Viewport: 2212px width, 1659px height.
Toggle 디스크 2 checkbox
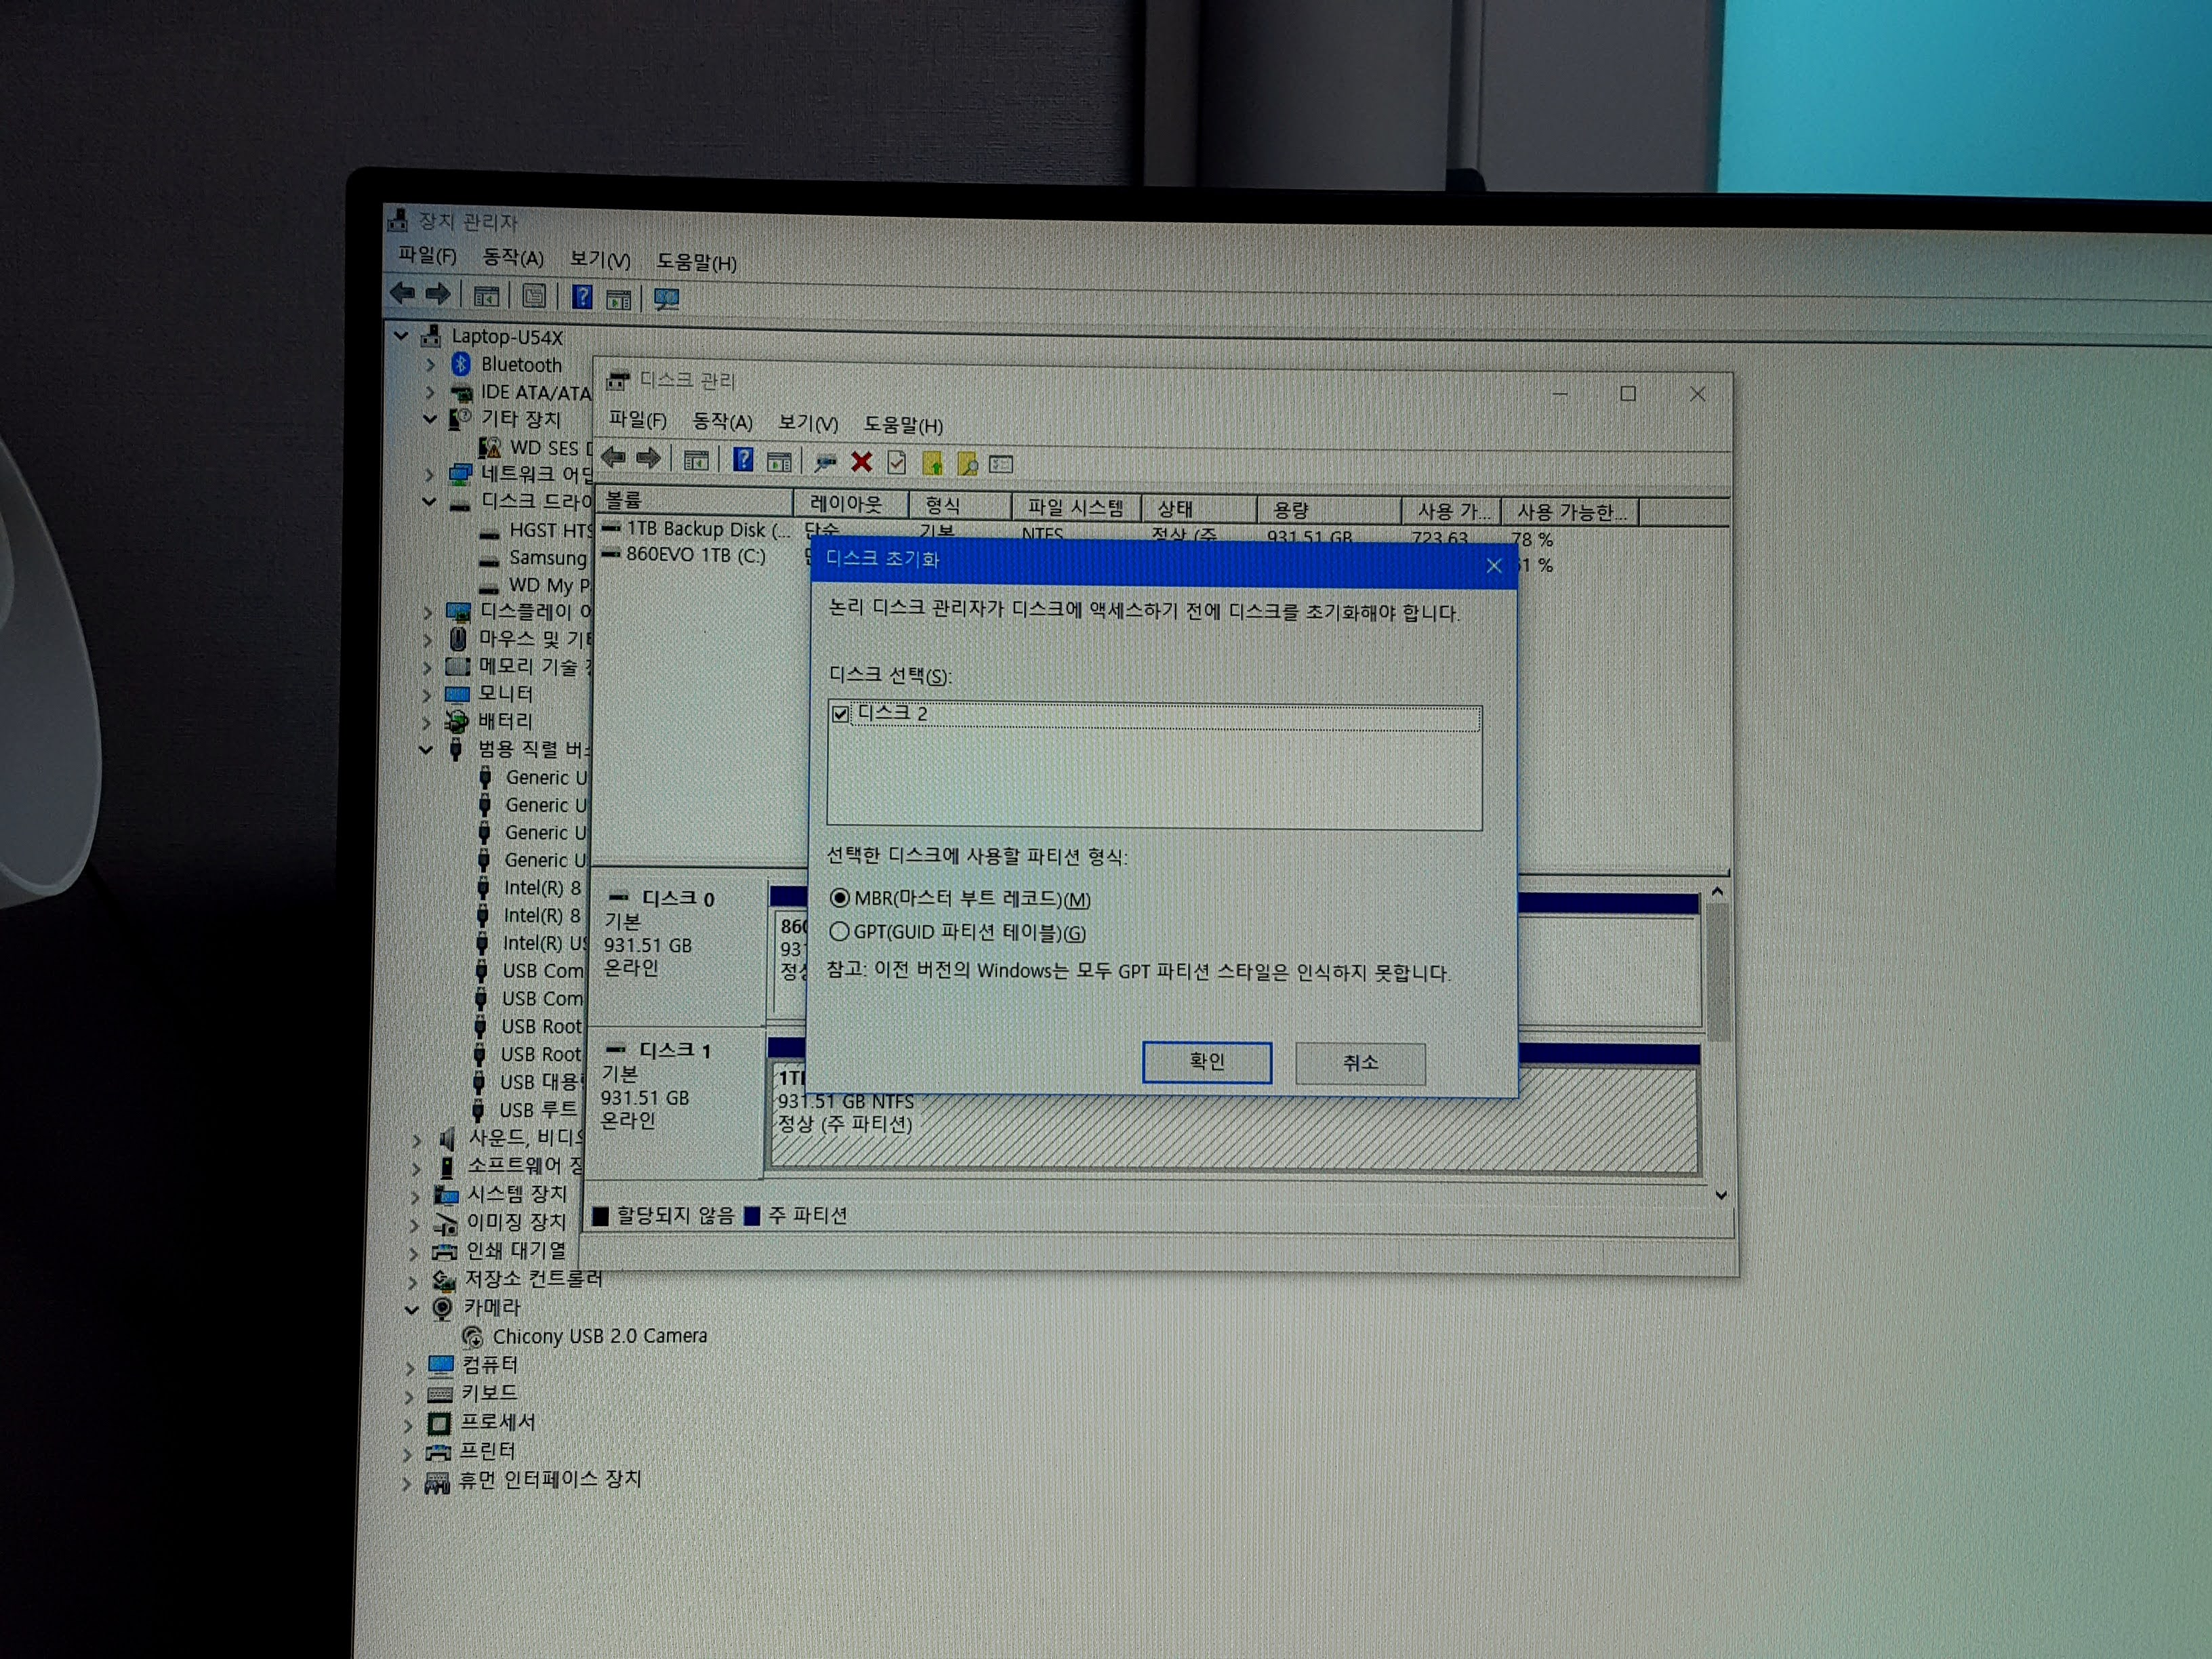840,714
